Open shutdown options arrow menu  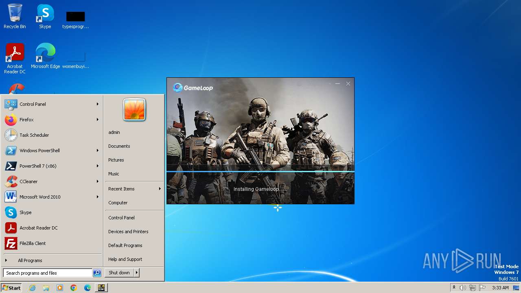[137, 273]
